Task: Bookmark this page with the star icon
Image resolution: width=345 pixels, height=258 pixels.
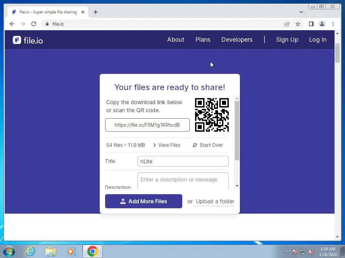Action: tap(298, 24)
